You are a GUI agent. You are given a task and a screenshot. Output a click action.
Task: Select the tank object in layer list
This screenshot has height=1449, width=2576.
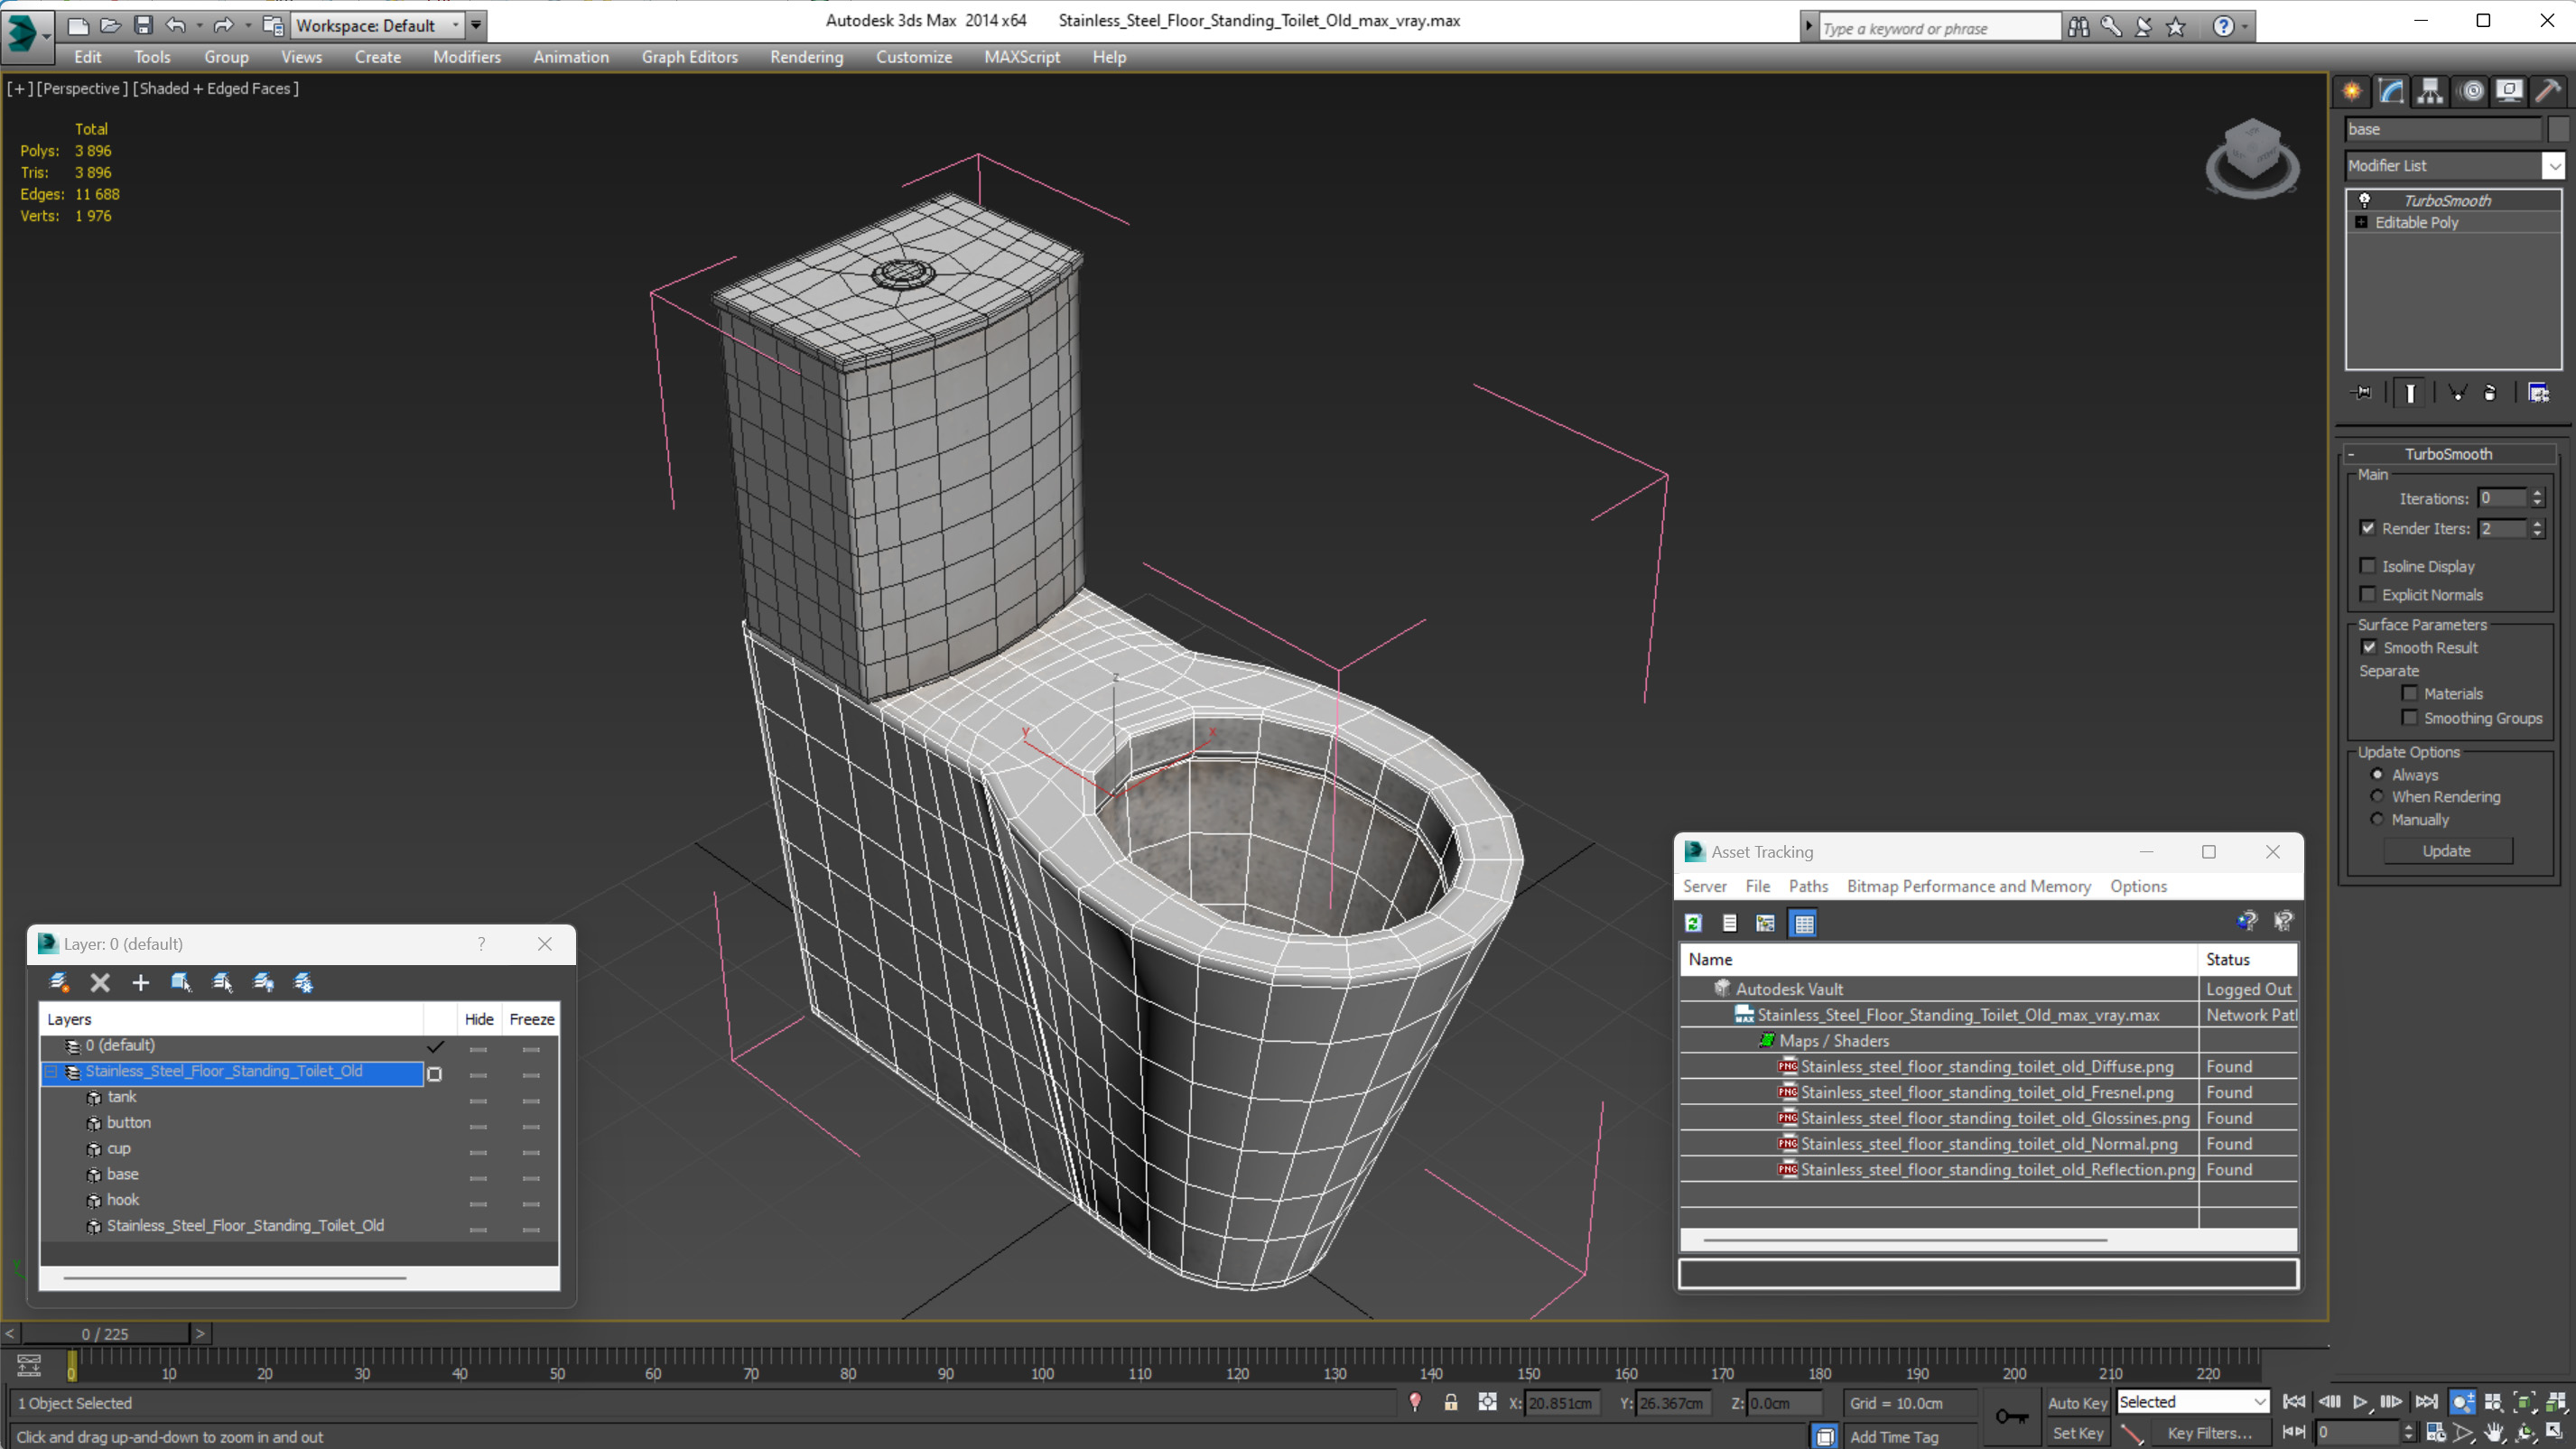[121, 1097]
